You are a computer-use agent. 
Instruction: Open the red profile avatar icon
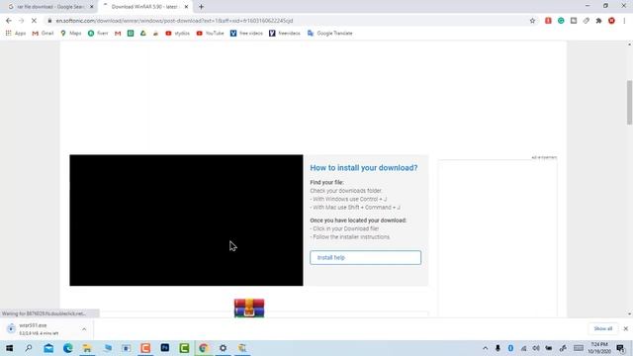tap(611, 21)
